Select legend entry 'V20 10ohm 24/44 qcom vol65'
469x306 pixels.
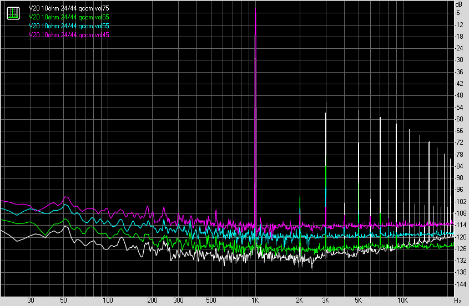coord(69,17)
